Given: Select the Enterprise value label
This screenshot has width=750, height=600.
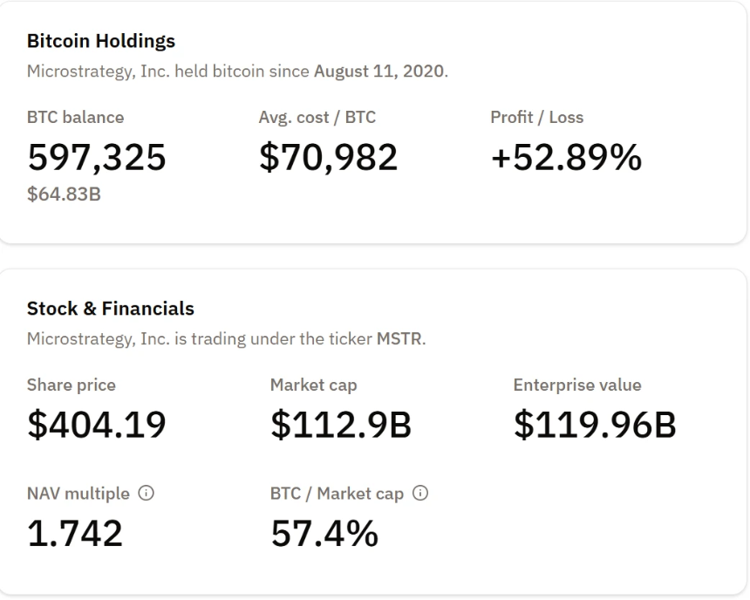Looking at the screenshot, I should tap(576, 384).
